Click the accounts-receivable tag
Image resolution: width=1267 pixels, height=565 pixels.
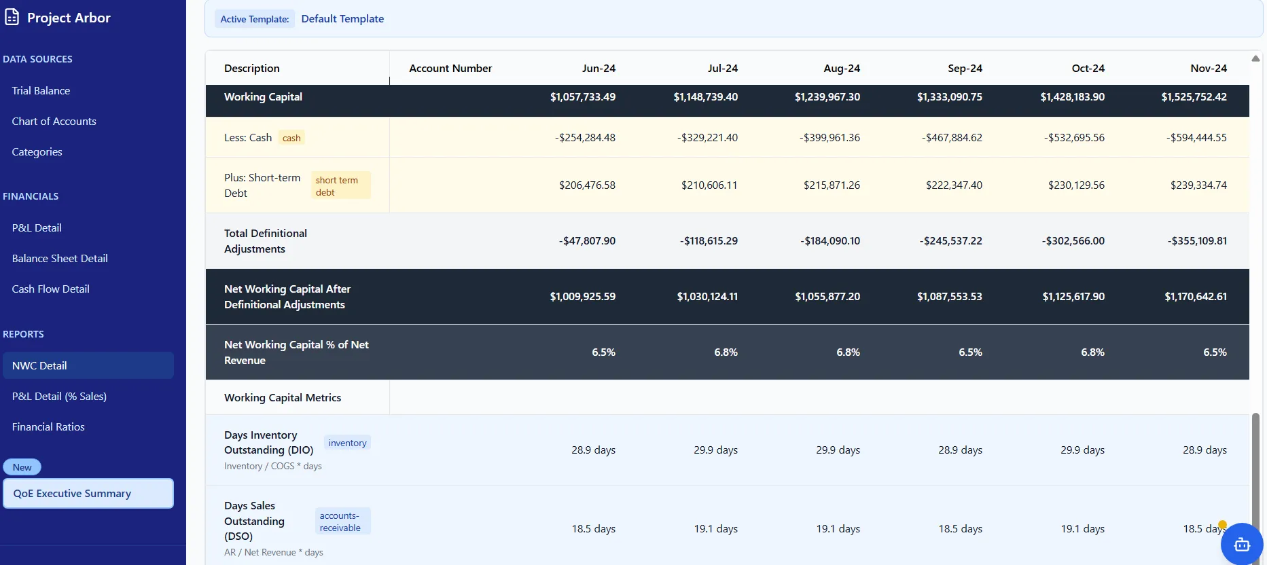pos(342,522)
